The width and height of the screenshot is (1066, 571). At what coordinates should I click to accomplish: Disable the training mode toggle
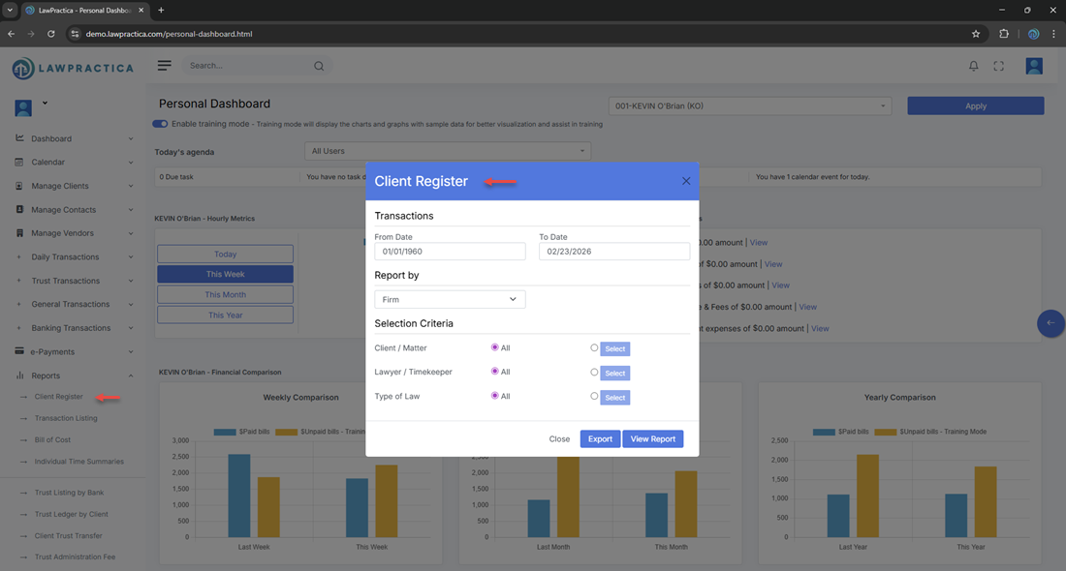(x=160, y=124)
